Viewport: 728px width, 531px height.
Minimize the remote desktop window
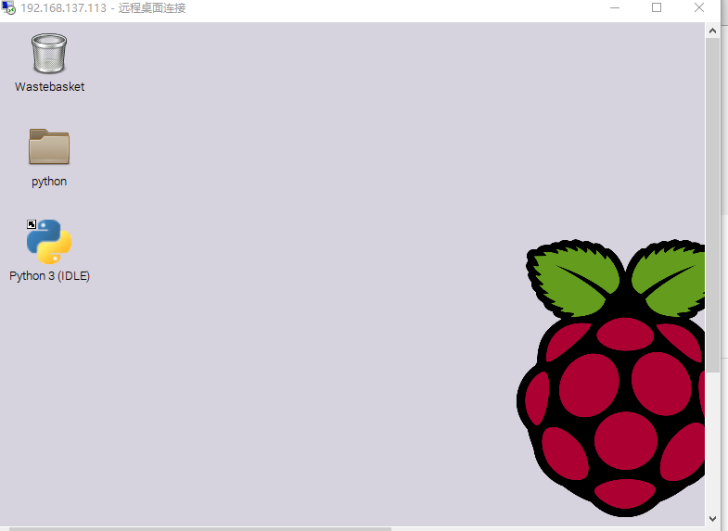coord(615,8)
